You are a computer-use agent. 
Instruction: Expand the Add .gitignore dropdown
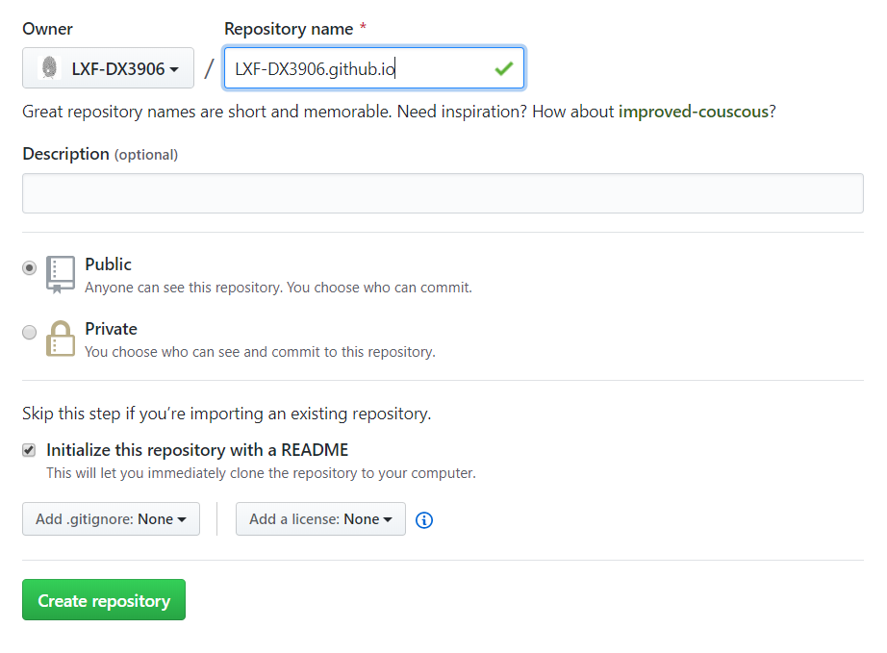pos(111,519)
